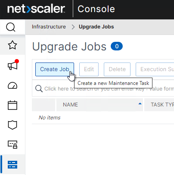Open the gateway lock icon in sidebar

[12, 144]
